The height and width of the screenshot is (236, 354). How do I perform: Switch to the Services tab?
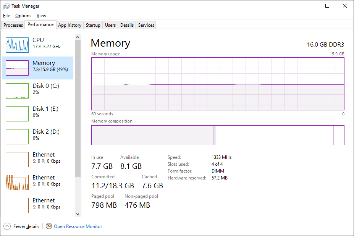tap(145, 25)
